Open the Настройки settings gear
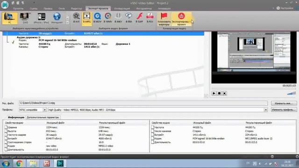 pos(285,8)
